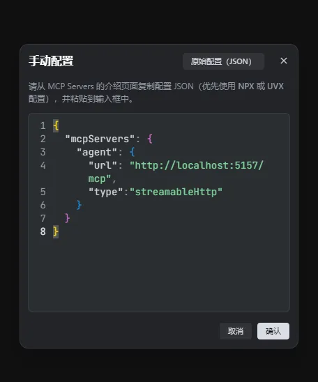The width and height of the screenshot is (318, 382).
Task: Select line number 1 in the gutter
Action: point(43,125)
